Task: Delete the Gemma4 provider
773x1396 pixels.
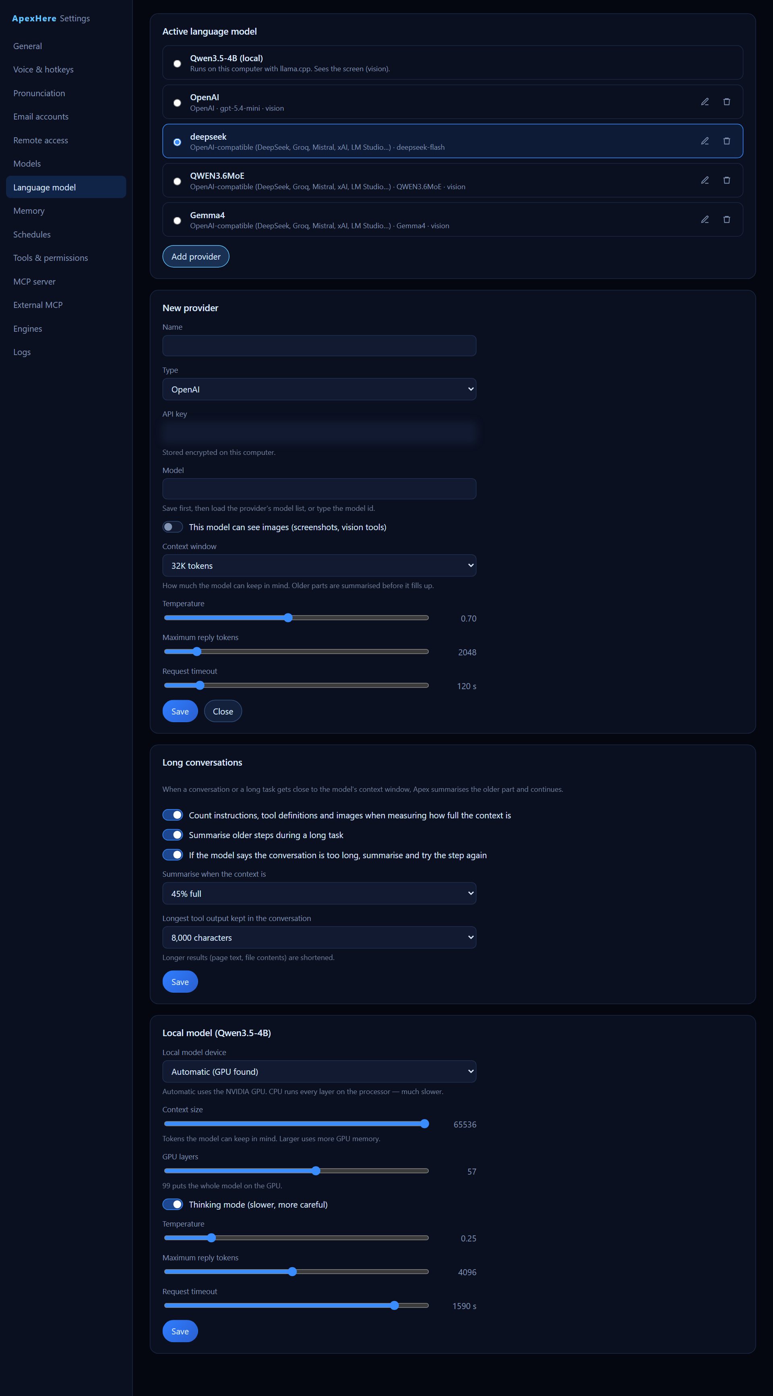Action: pos(726,219)
